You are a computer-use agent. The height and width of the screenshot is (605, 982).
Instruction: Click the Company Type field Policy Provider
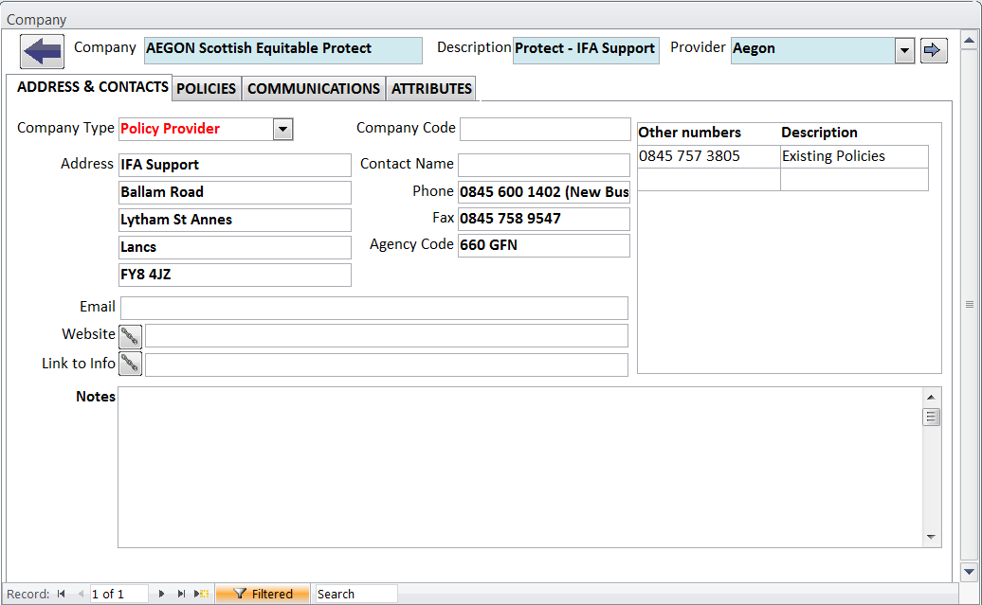tap(196, 129)
